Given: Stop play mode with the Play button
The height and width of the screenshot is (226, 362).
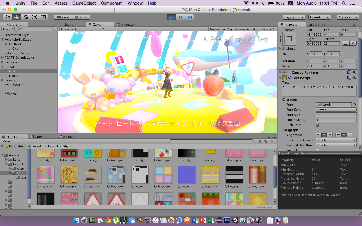Looking at the screenshot, I should tap(171, 17).
